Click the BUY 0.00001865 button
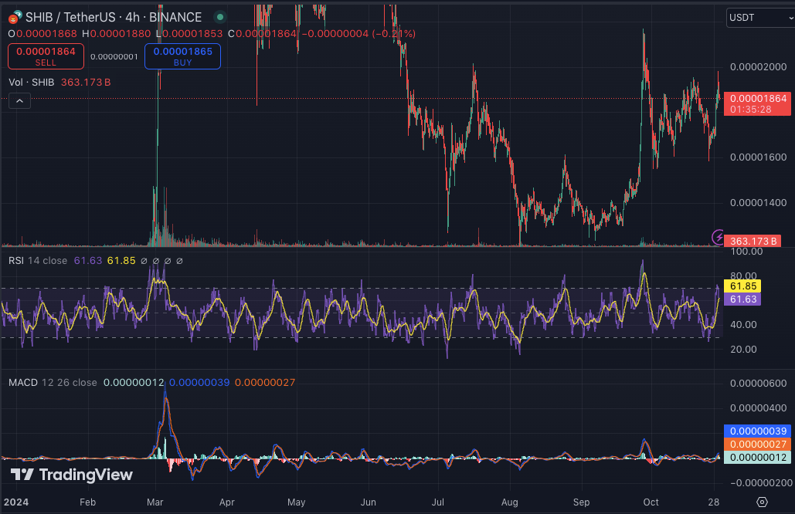Viewport: 795px width, 514px height. point(182,56)
